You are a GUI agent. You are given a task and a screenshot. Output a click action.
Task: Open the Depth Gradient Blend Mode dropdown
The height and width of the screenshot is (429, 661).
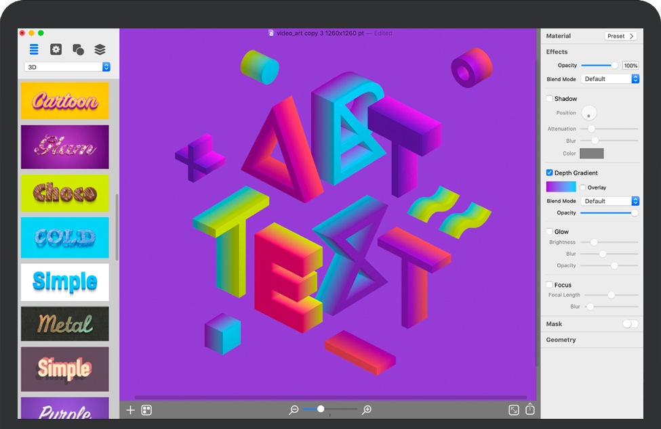coord(610,201)
